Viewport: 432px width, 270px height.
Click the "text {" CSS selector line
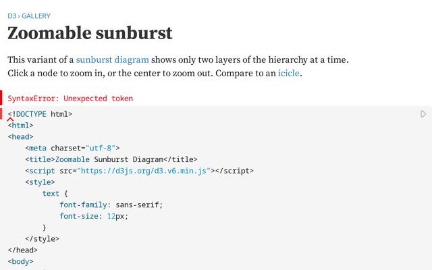pos(55,193)
